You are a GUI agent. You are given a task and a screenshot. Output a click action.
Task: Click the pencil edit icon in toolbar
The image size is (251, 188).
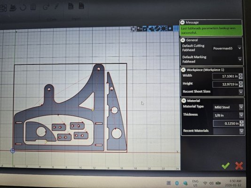[x=56, y=7]
